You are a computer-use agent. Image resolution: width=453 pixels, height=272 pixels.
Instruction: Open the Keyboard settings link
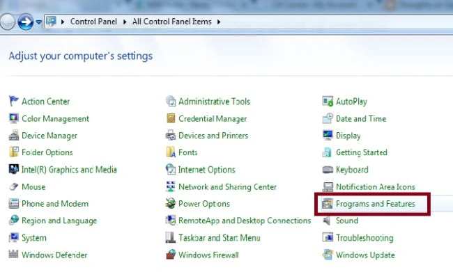(352, 170)
